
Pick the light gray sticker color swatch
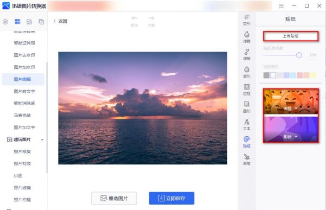280,75
